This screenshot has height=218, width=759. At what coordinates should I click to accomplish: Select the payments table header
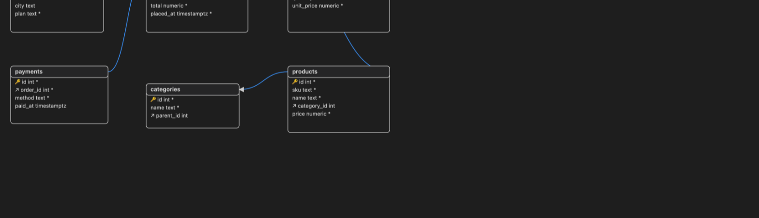(60, 72)
